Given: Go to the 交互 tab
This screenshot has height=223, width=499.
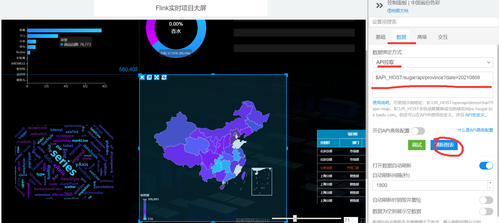Looking at the screenshot, I should click(x=443, y=37).
